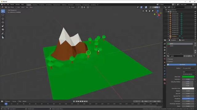Select the Measure tool

3,37
